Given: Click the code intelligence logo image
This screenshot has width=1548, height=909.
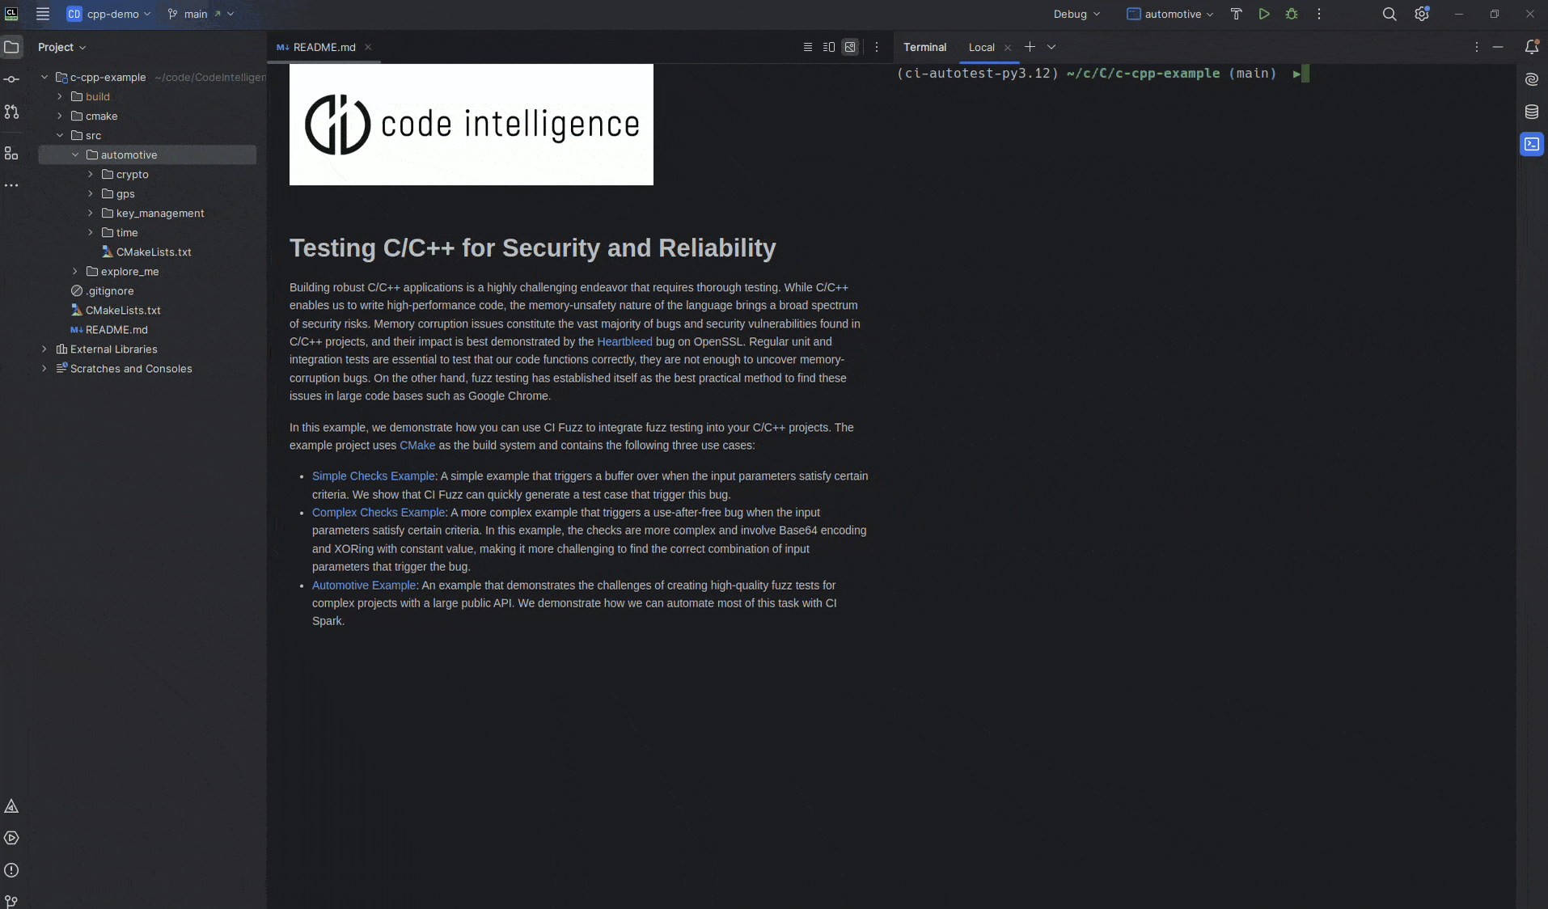Looking at the screenshot, I should pyautogui.click(x=471, y=125).
